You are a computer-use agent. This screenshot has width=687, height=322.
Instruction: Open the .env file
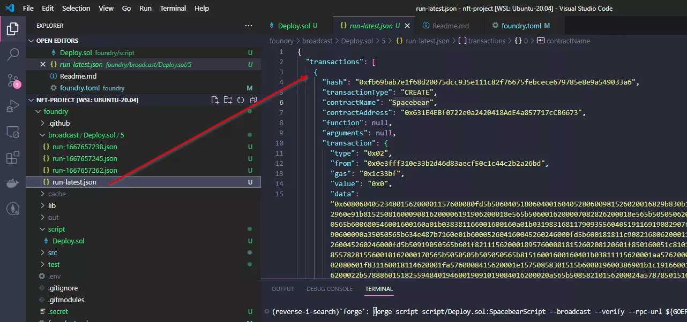coord(144,276)
